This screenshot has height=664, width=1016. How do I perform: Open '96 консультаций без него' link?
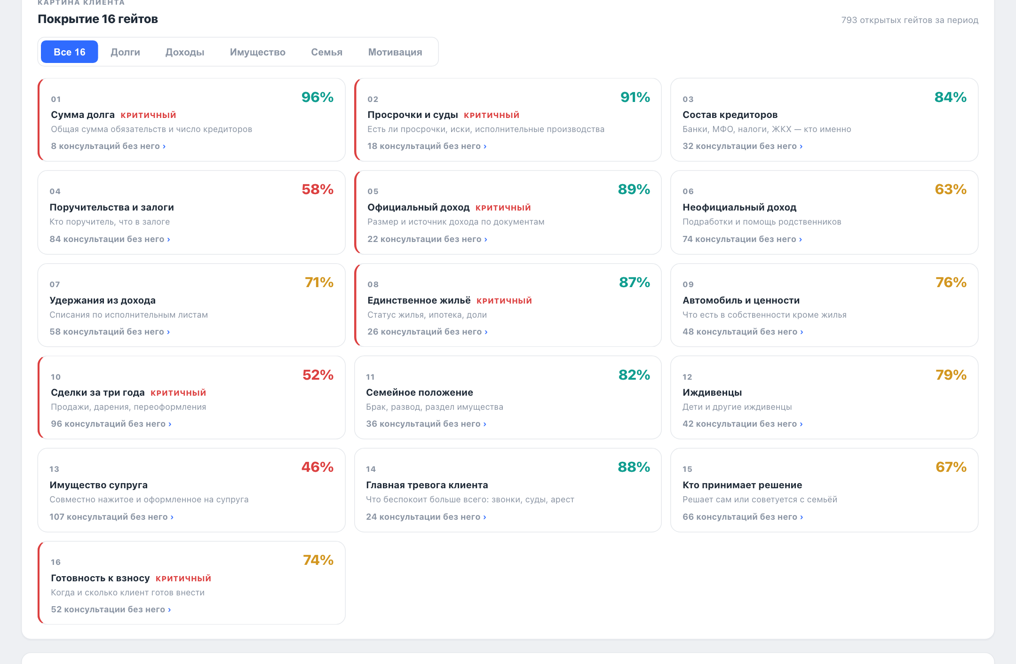pos(111,424)
